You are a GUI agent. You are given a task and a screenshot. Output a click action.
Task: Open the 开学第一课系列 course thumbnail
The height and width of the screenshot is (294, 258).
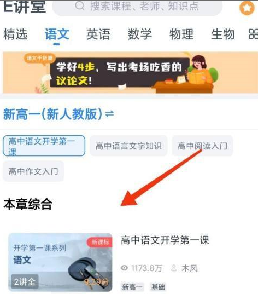(60, 262)
